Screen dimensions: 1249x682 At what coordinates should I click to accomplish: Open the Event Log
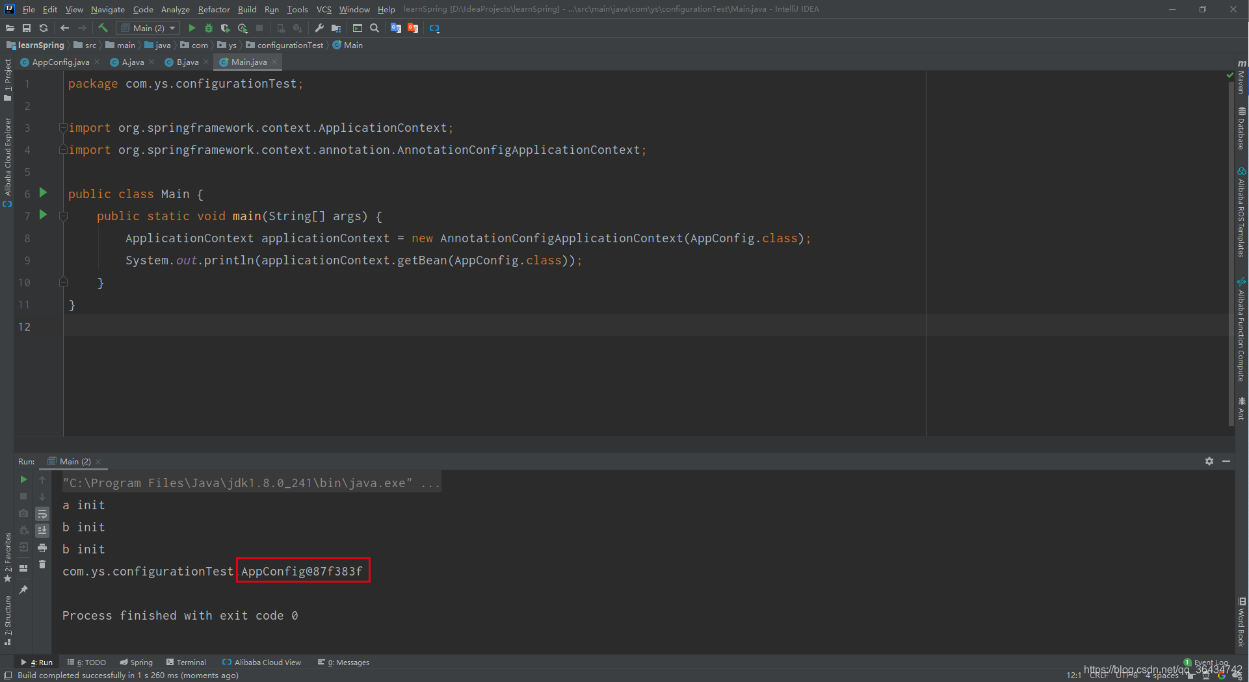1205,663
